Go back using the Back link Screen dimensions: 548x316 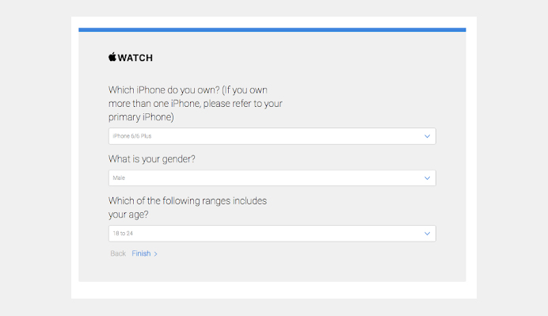[118, 253]
